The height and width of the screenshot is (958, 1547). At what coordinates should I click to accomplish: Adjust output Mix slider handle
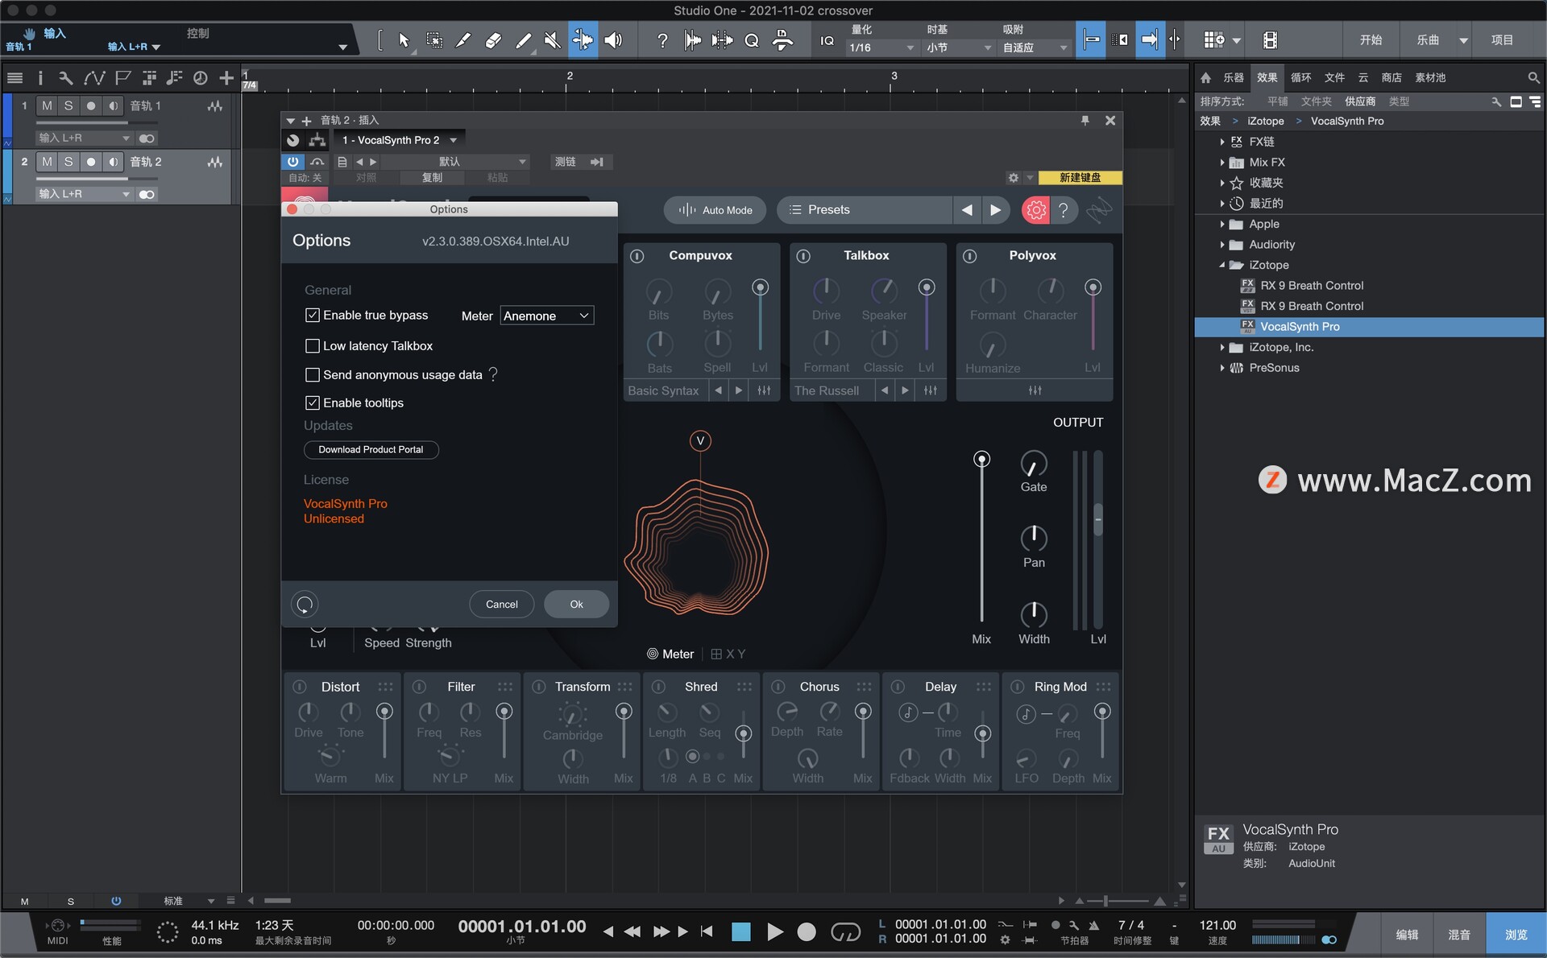tap(981, 459)
